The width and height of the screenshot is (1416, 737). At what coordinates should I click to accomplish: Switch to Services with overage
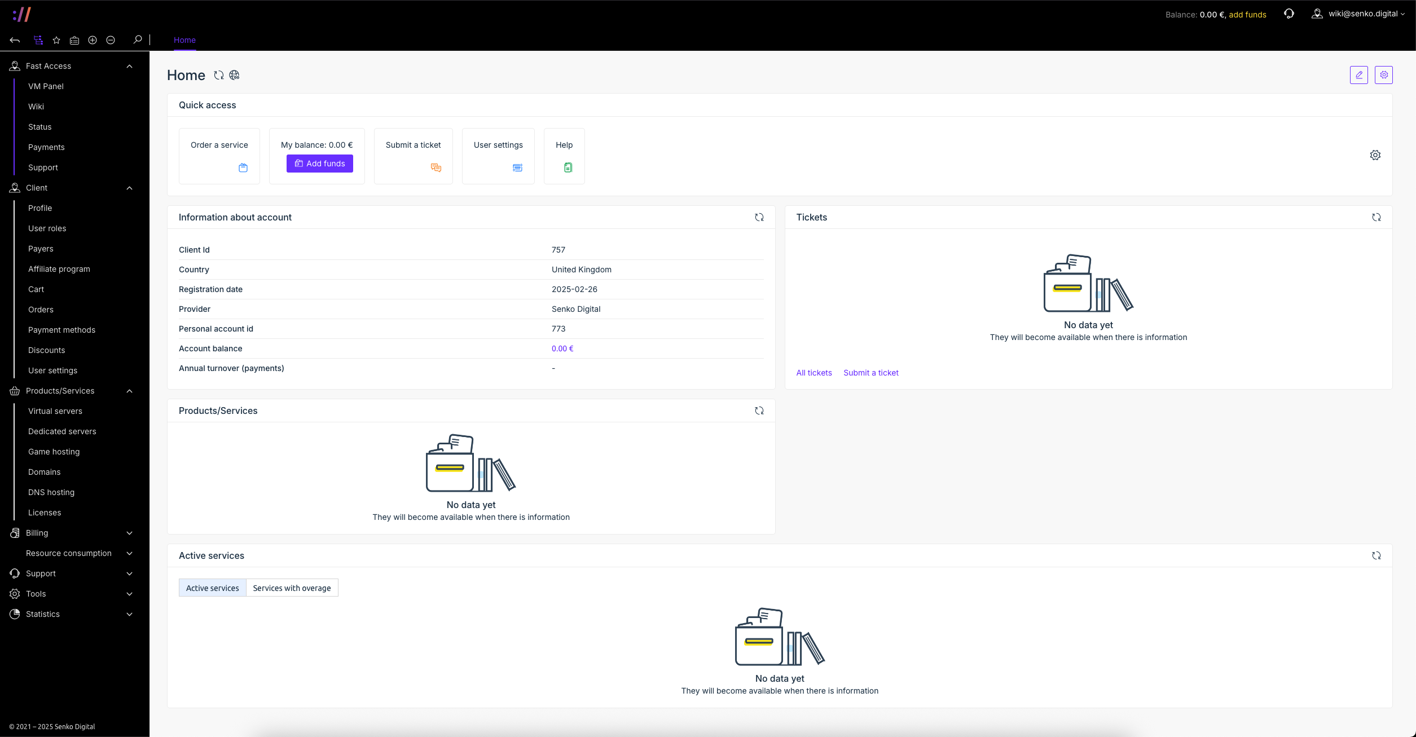[292, 588]
